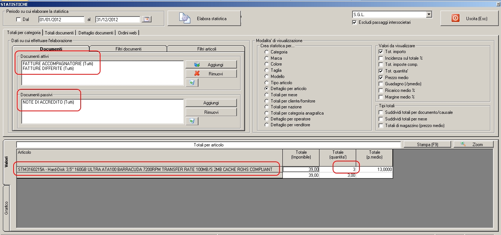Click Totale (p.medio) column header
Screen dimensions: 501x235
(x=374, y=157)
